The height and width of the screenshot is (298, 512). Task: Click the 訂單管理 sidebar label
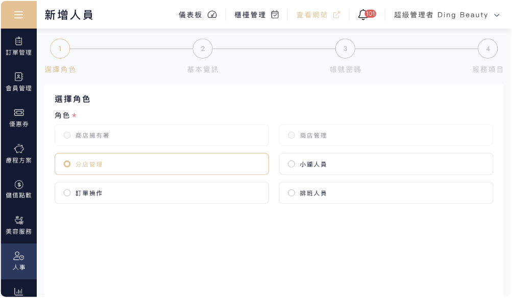pos(18,52)
